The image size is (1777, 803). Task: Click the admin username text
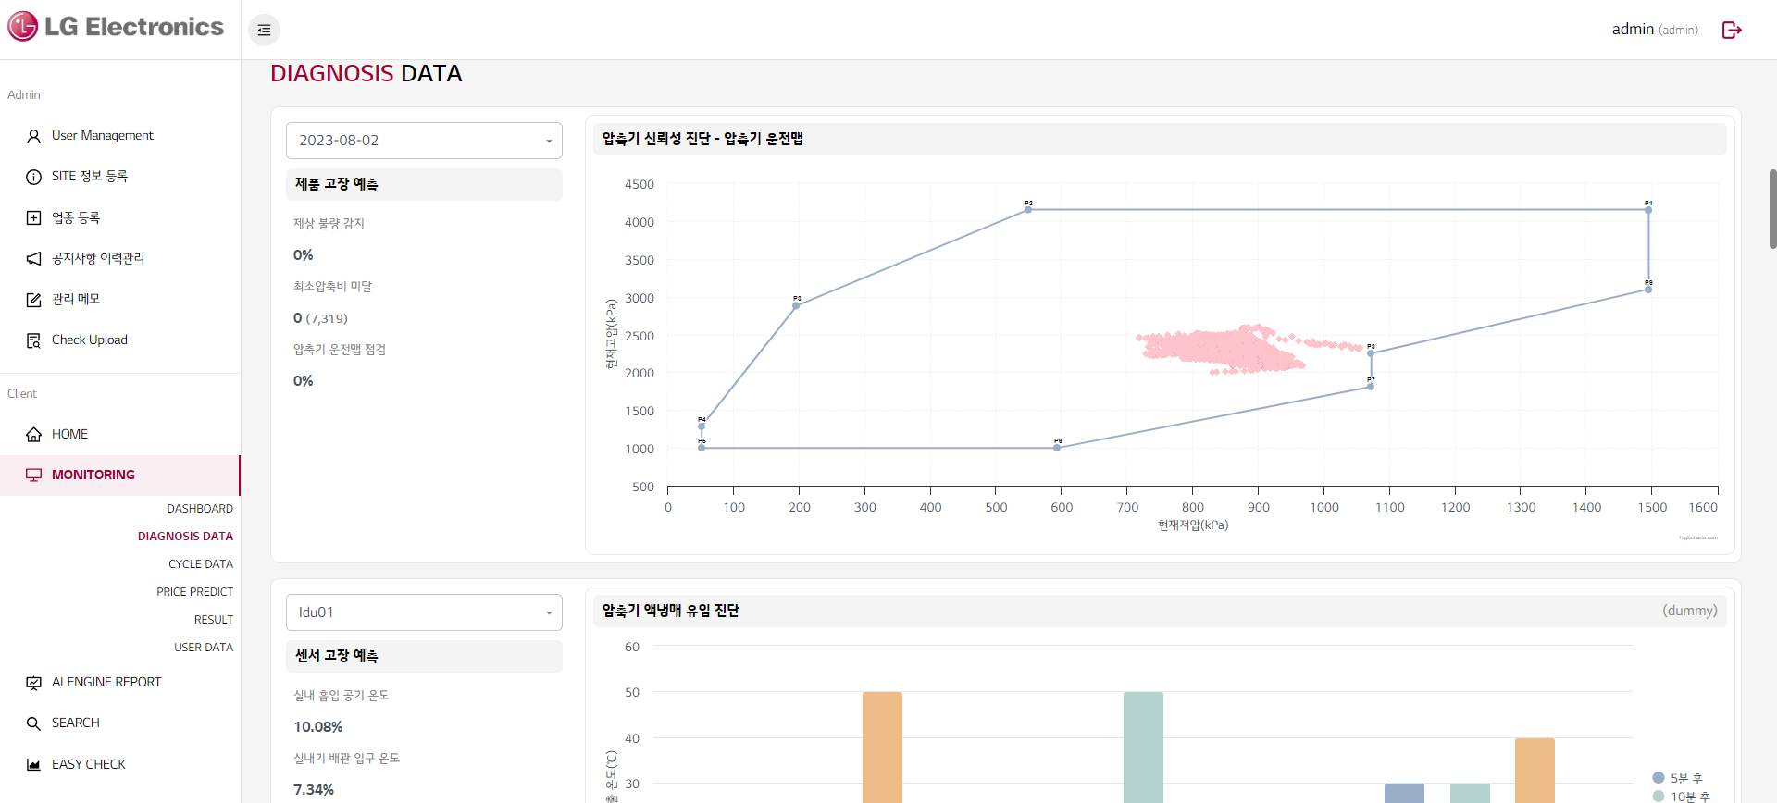(1633, 30)
